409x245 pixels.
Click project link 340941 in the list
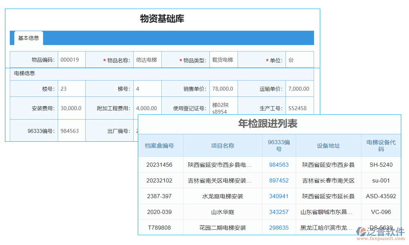pos(279,196)
